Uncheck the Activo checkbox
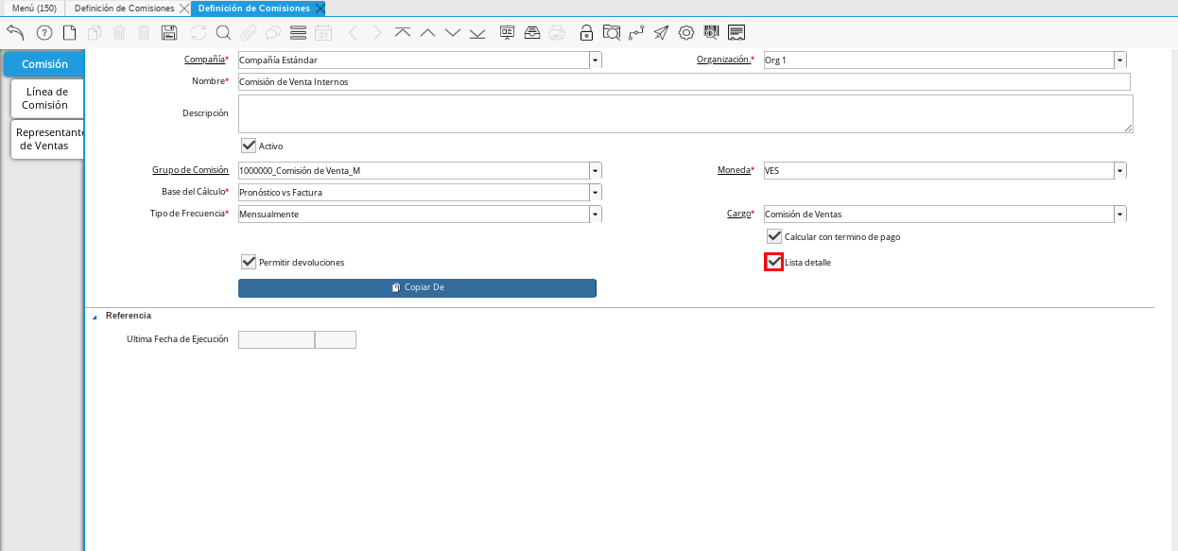The width and height of the screenshot is (1178, 551). pos(249,146)
